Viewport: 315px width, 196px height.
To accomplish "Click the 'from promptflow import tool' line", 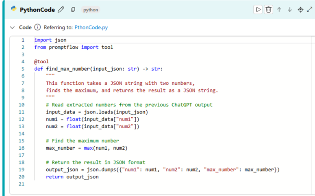I will point(74,47).
